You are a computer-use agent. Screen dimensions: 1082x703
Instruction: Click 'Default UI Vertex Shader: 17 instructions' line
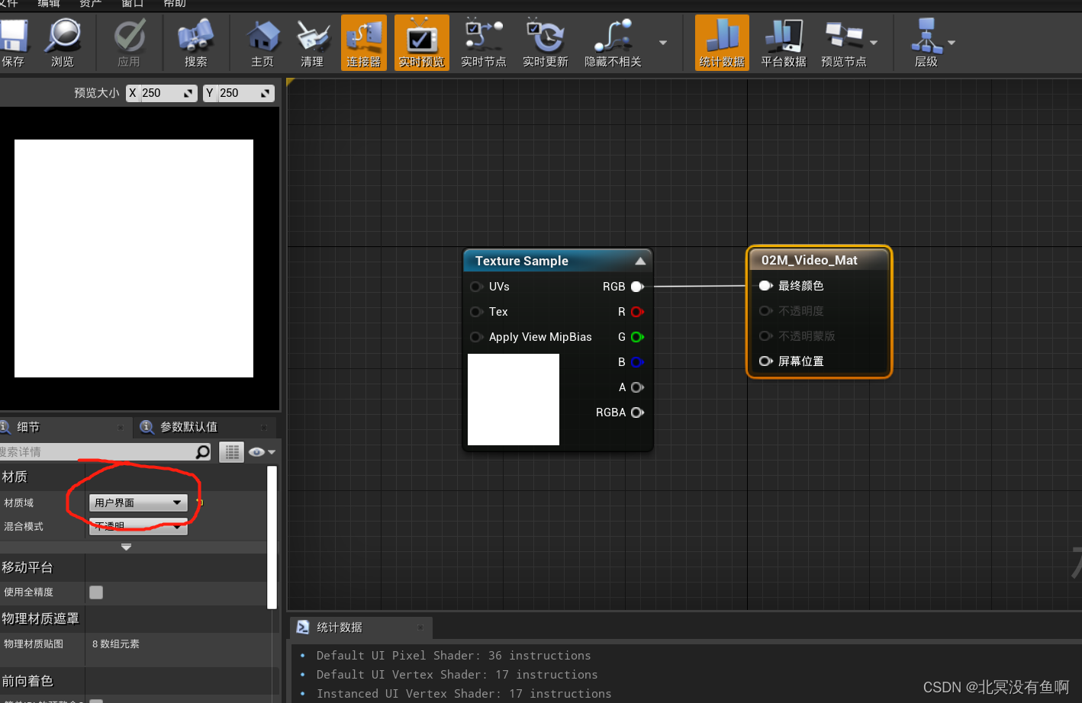[x=457, y=675]
